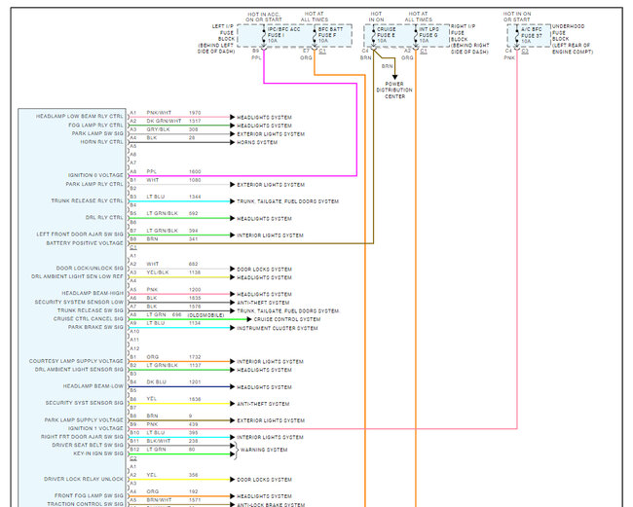
Task: Select the 'KEY-IN IGN SW SIG' label
Action: click(x=98, y=453)
